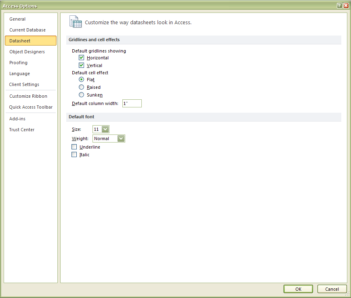Toggle the Horizontal gridlines checkbox
The image size is (351, 298).
point(81,58)
